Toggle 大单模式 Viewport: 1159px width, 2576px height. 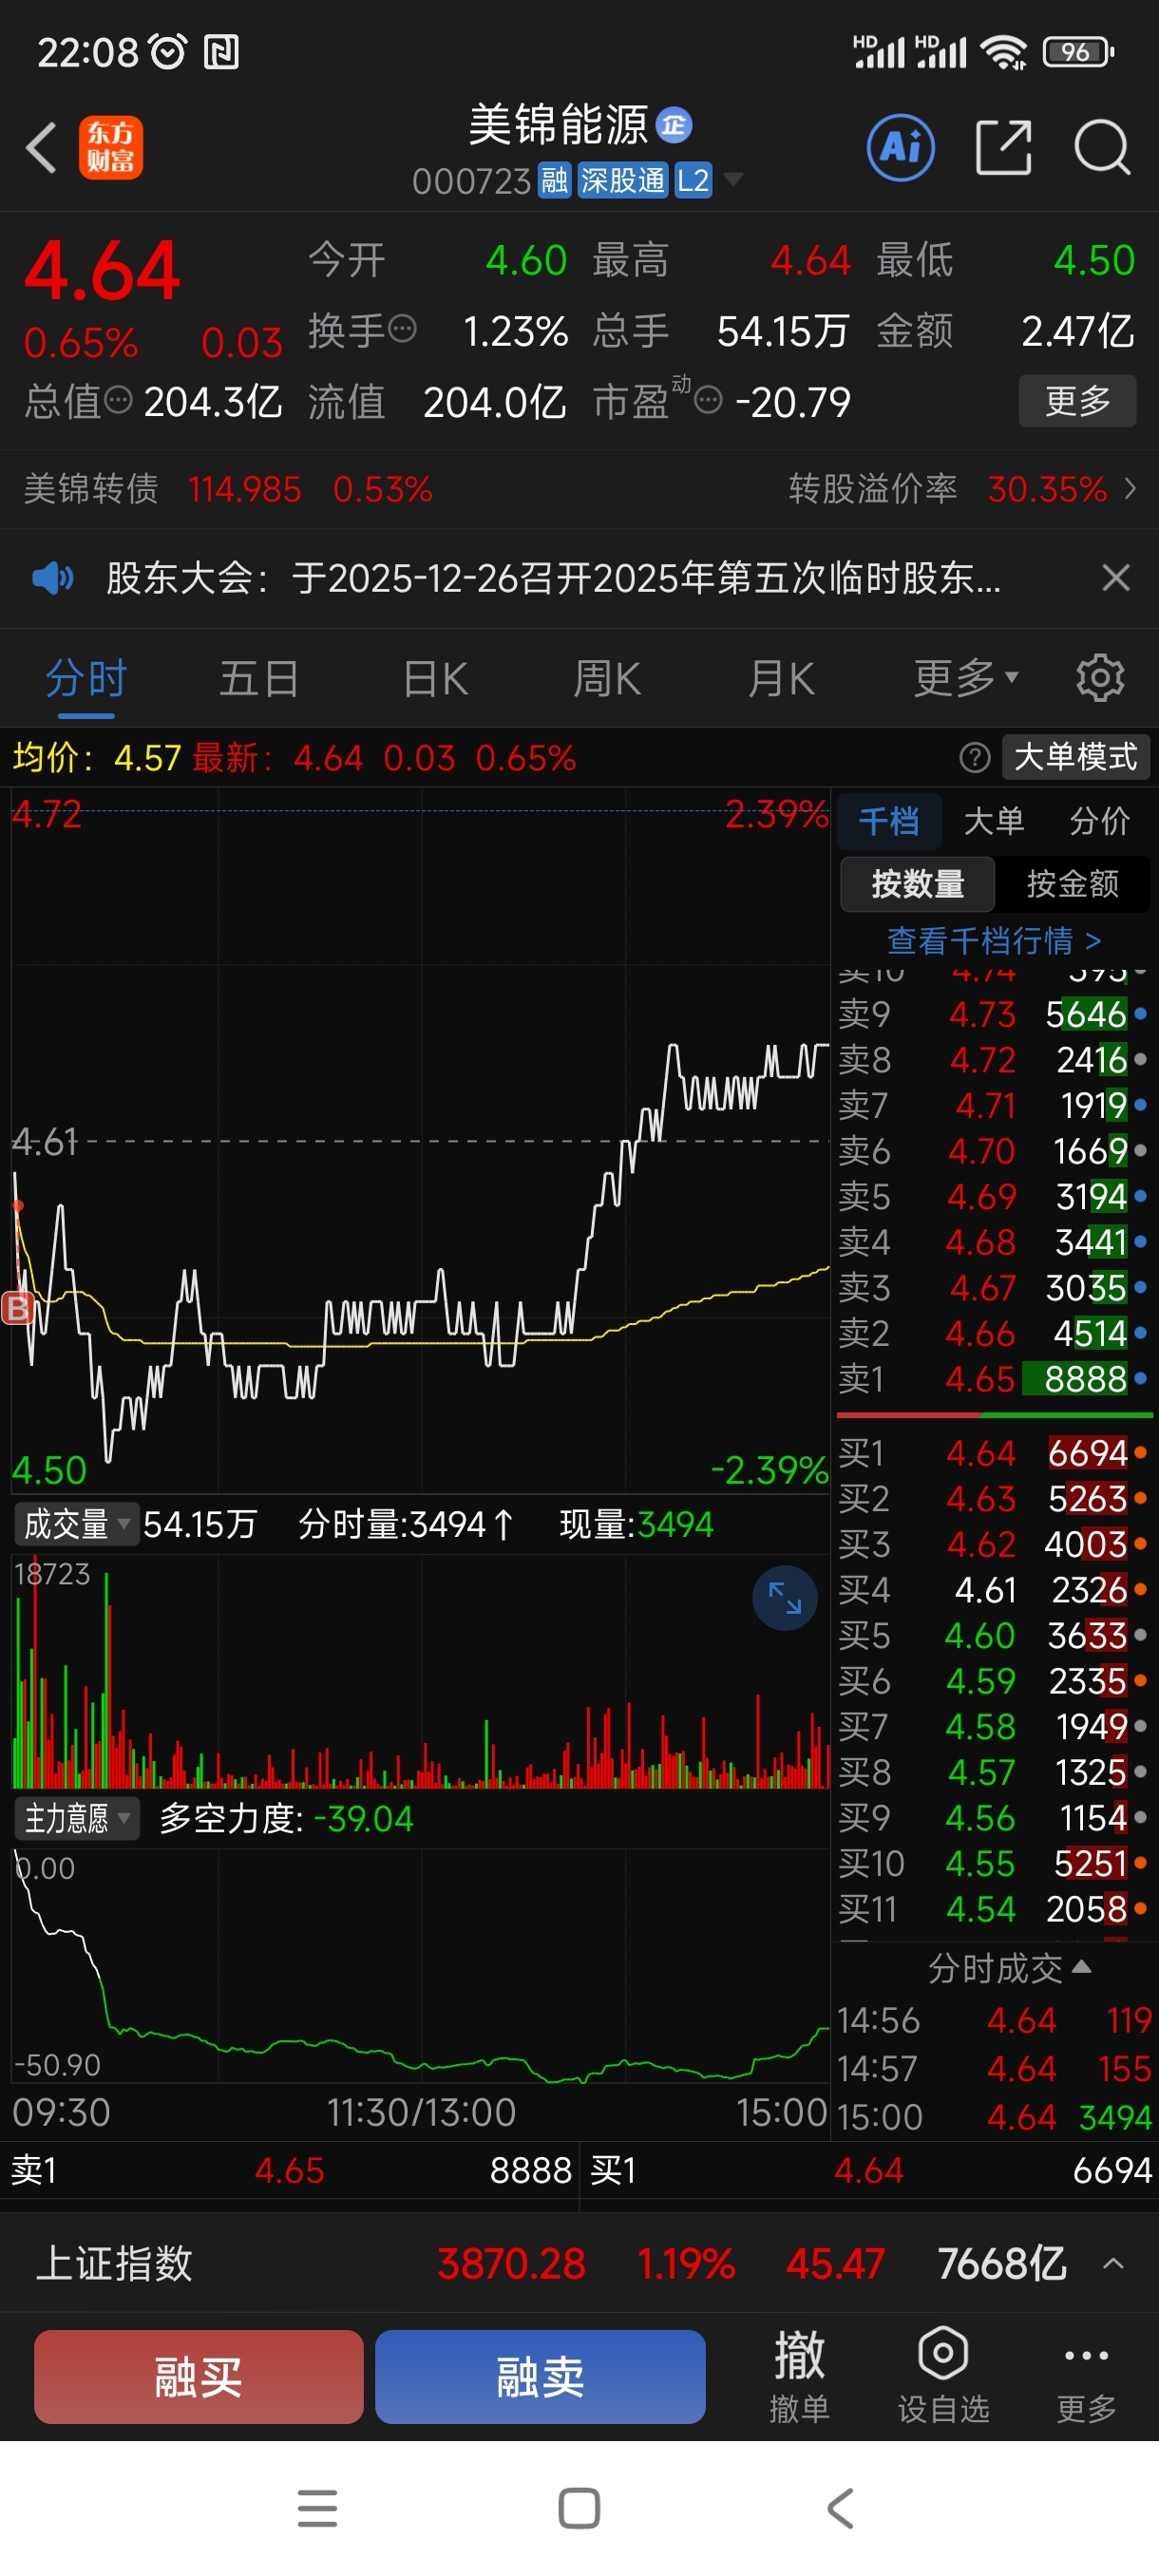click(x=1076, y=757)
